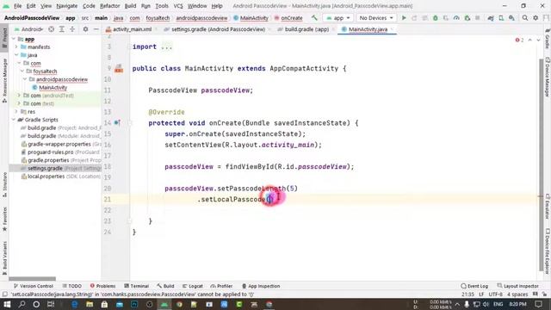Open the Android project view dropdown
This screenshot has width=551, height=310.
coord(28,29)
